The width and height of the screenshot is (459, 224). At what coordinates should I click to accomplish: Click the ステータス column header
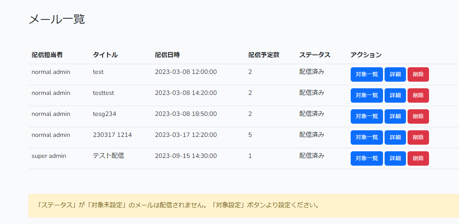[315, 55]
